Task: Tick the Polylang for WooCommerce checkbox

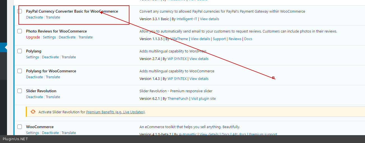Action: pos(20,71)
